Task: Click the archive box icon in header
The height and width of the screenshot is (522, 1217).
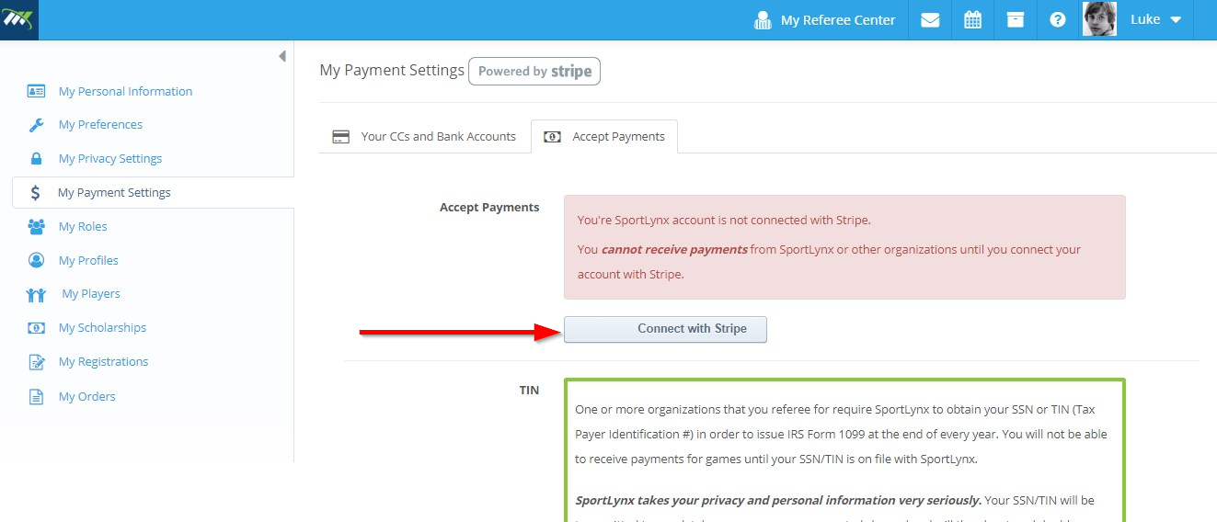Action: point(1016,19)
